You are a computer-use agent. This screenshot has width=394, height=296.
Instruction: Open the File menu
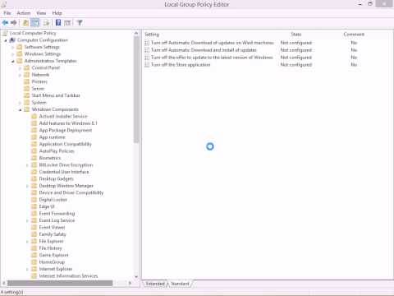(x=7, y=13)
